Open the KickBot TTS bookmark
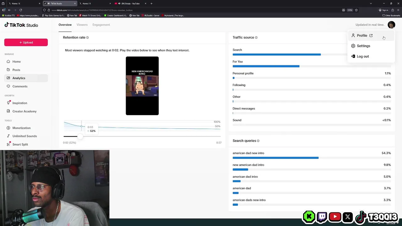Image resolution: width=402 pixels, height=226 pixels. tap(8, 15)
